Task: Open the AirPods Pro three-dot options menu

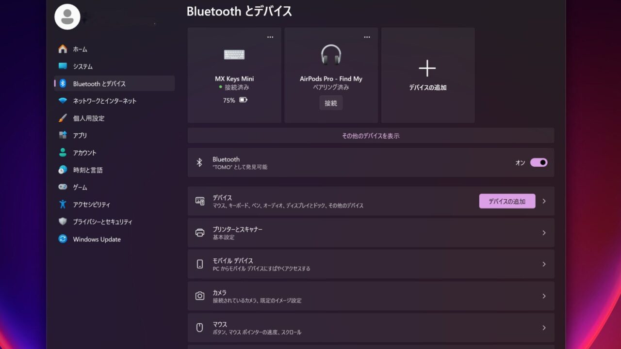Action: (367, 37)
